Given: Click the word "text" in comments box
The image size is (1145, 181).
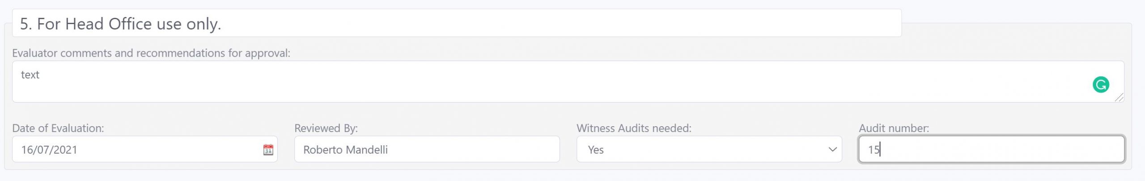Looking at the screenshot, I should pyautogui.click(x=30, y=75).
